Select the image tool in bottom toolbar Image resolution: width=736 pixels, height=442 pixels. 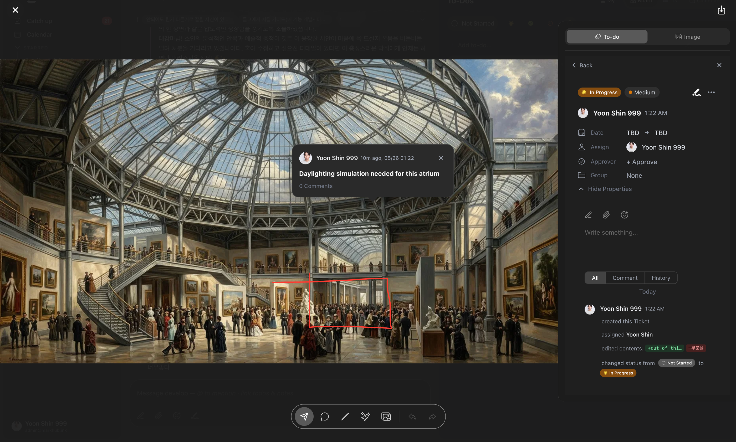pos(386,417)
